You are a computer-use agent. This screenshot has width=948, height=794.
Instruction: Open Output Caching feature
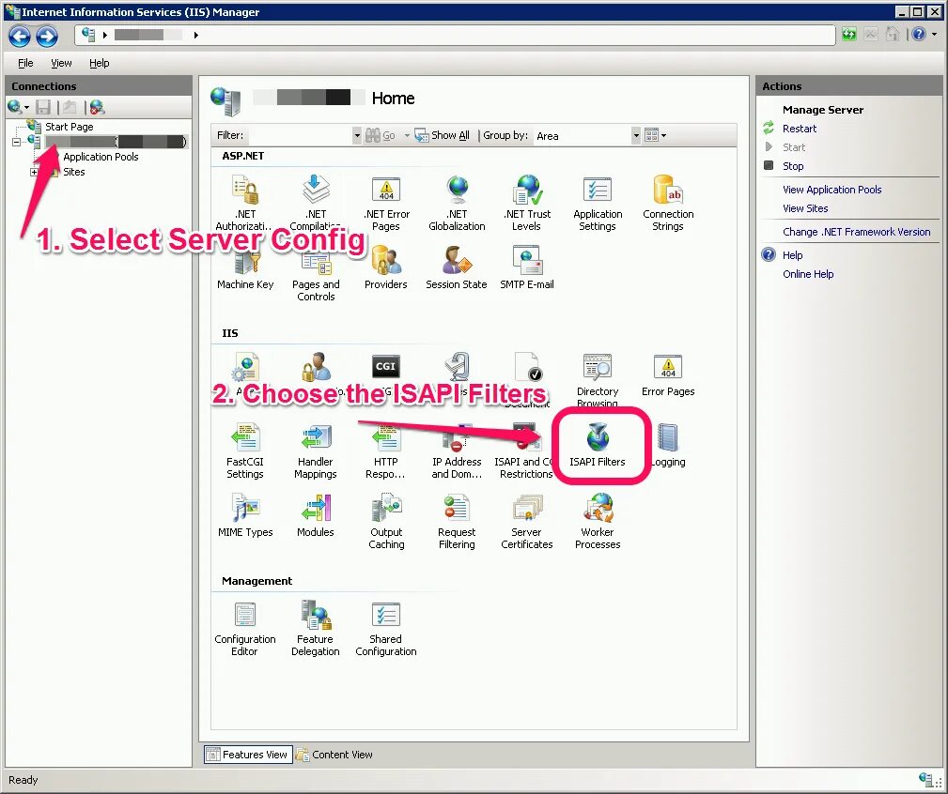click(386, 521)
